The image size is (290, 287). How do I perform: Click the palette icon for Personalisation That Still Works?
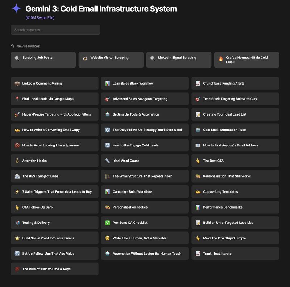pyautogui.click(x=198, y=176)
